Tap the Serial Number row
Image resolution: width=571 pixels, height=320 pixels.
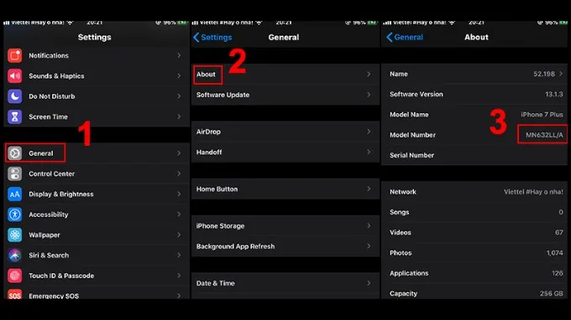[474, 155]
